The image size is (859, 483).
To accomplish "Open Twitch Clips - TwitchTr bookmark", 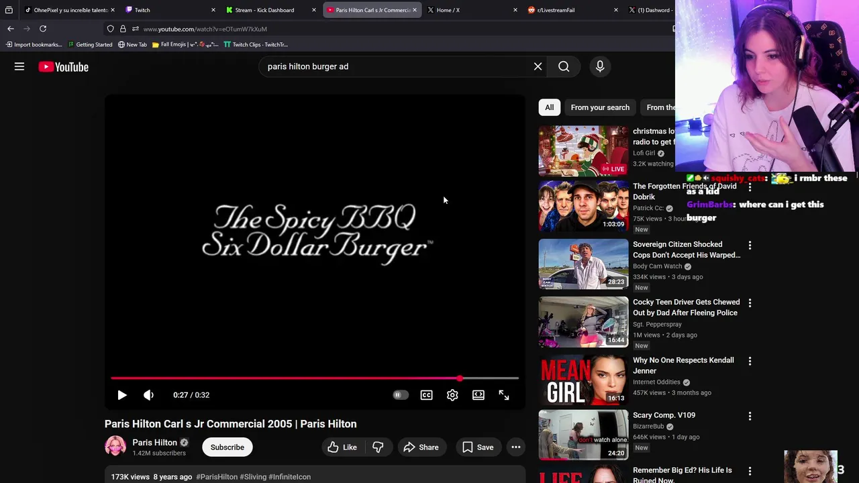I will (x=256, y=44).
